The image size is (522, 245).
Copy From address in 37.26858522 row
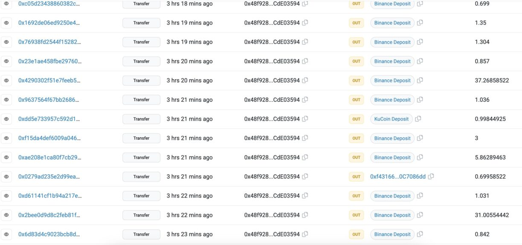click(305, 81)
